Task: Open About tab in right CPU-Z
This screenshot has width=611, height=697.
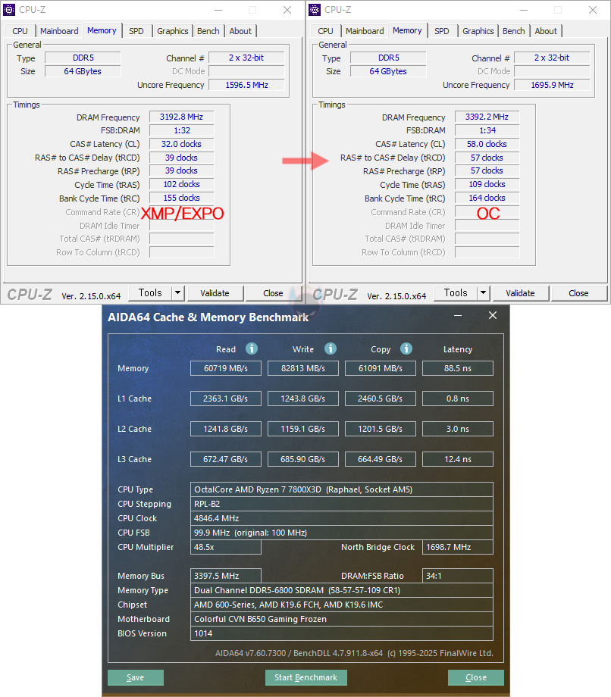Action: tap(546, 31)
